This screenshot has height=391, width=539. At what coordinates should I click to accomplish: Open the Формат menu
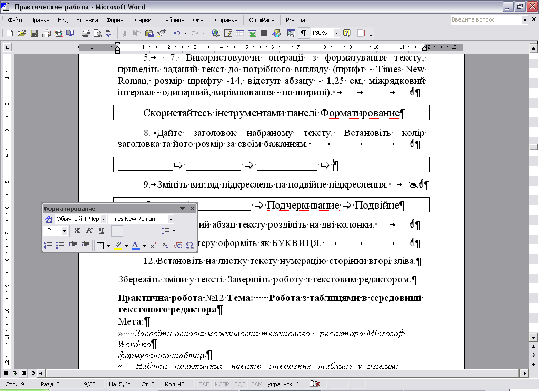(116, 20)
